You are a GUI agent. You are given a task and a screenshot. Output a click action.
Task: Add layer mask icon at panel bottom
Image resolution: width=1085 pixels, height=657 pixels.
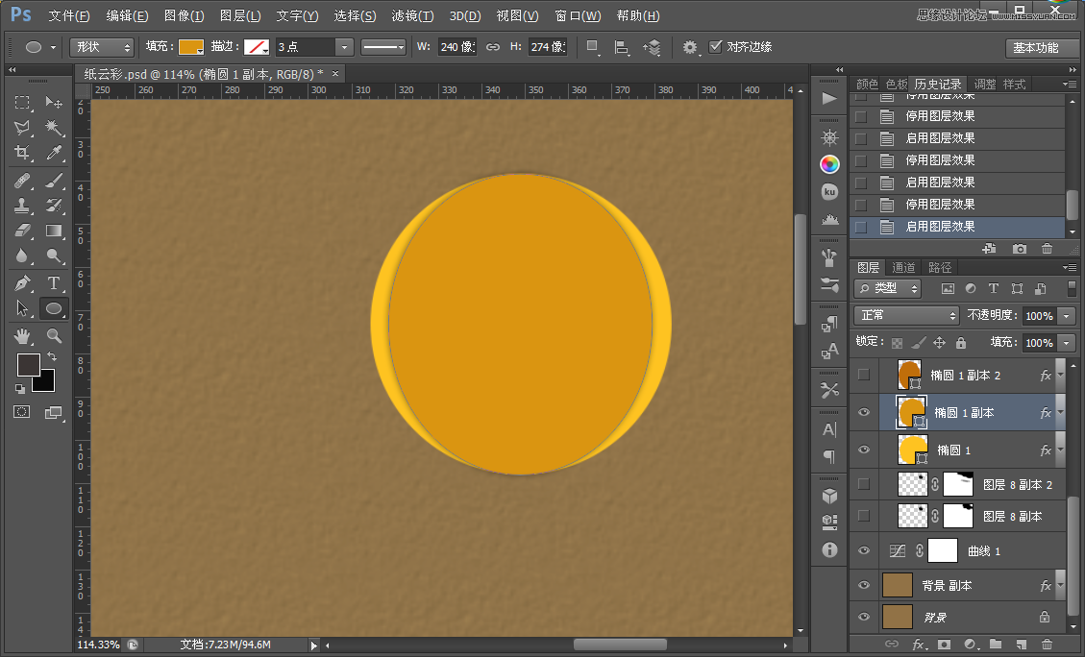point(944,645)
